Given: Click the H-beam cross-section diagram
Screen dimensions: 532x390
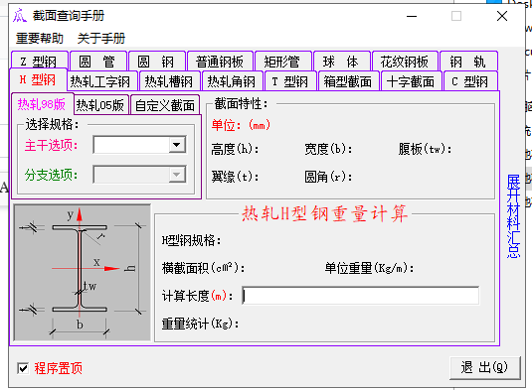Looking at the screenshot, I should [83, 272].
